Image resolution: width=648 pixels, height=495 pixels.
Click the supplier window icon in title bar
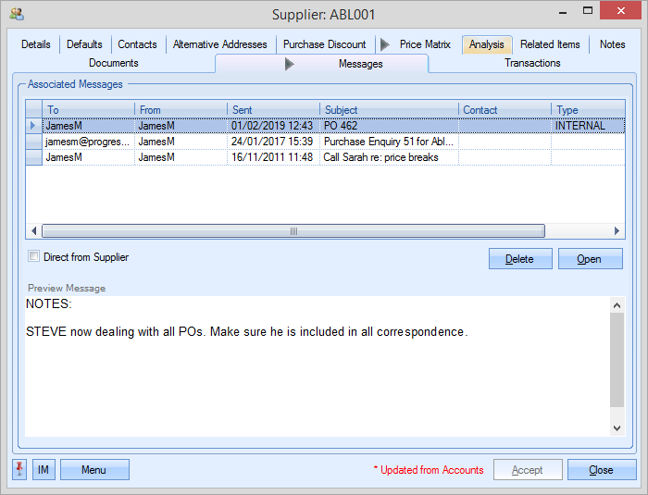point(16,15)
